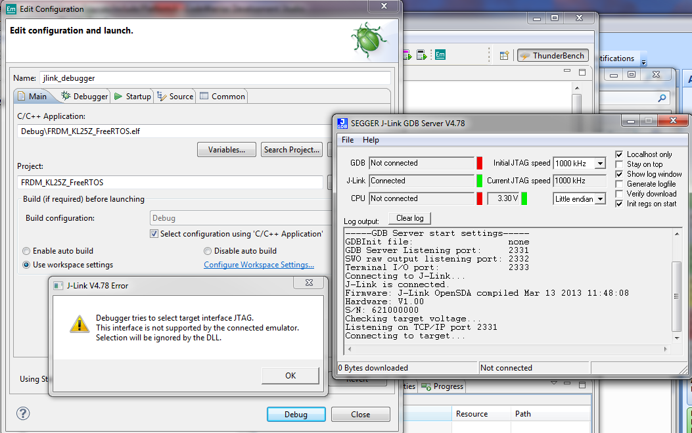Switch to the Debugger tab
This screenshot has width=692, height=433.
pyautogui.click(x=85, y=96)
